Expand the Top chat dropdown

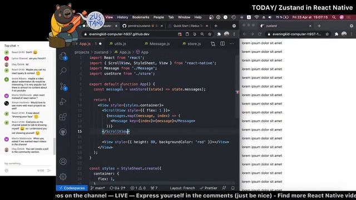point(12,46)
